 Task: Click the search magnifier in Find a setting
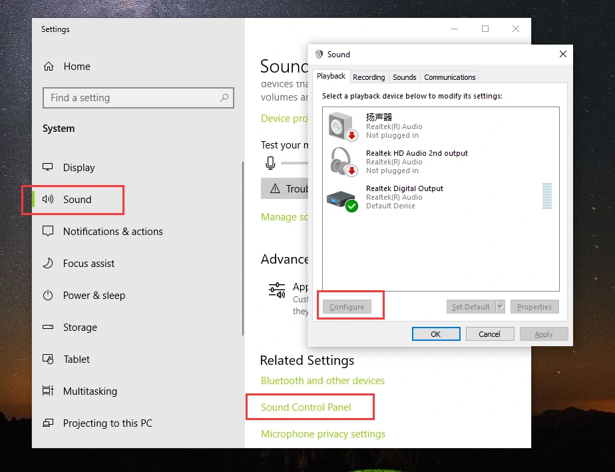(x=224, y=98)
